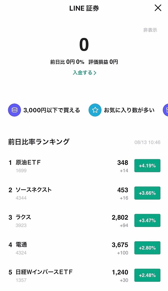168x291 pixels.
Task: Open 原油ETF stock details
Action: tap(29, 162)
